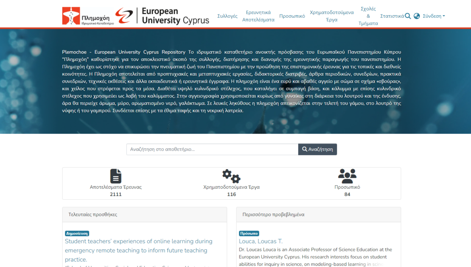
Task: Click the 116 funded projects count
Action: click(231, 195)
